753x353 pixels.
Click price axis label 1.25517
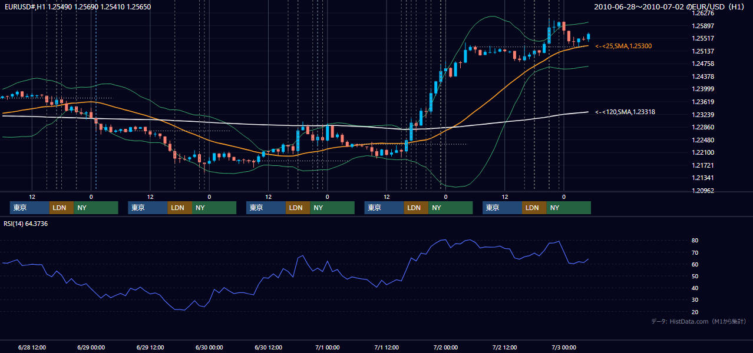point(703,38)
